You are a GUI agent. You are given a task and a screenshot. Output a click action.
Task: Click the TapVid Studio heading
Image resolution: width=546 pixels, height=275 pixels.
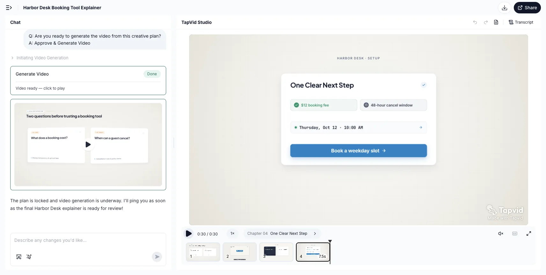click(x=196, y=22)
